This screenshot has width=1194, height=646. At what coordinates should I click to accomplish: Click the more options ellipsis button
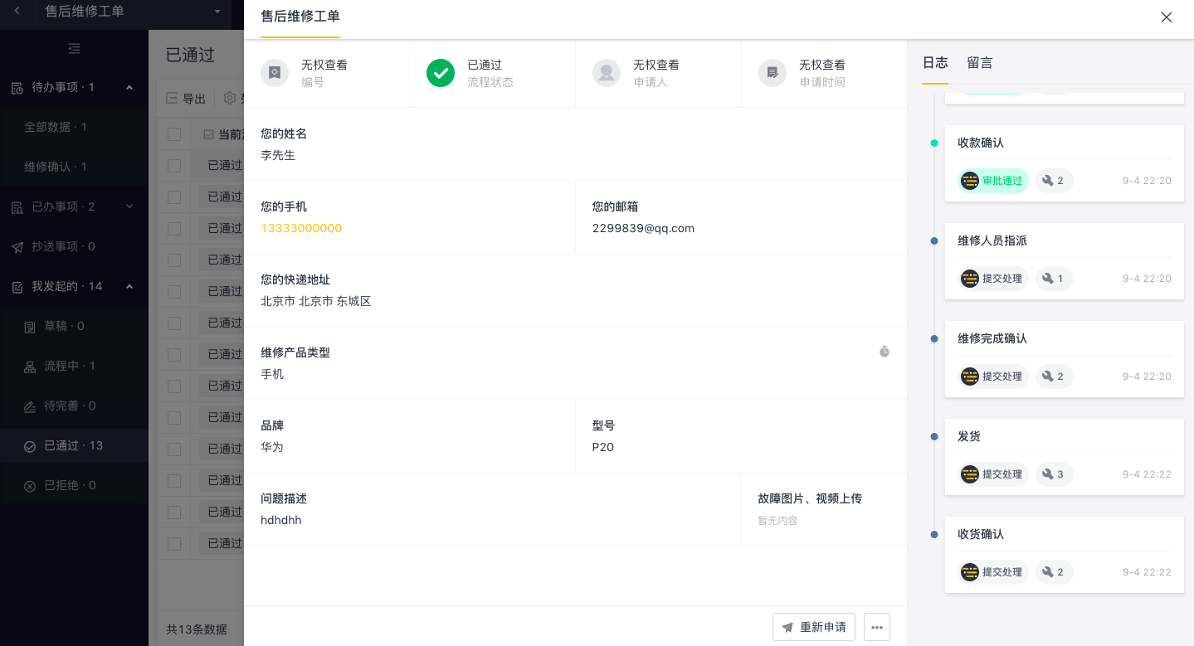pyautogui.click(x=877, y=627)
